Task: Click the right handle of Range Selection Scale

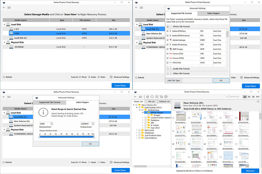Action: [94, 137]
